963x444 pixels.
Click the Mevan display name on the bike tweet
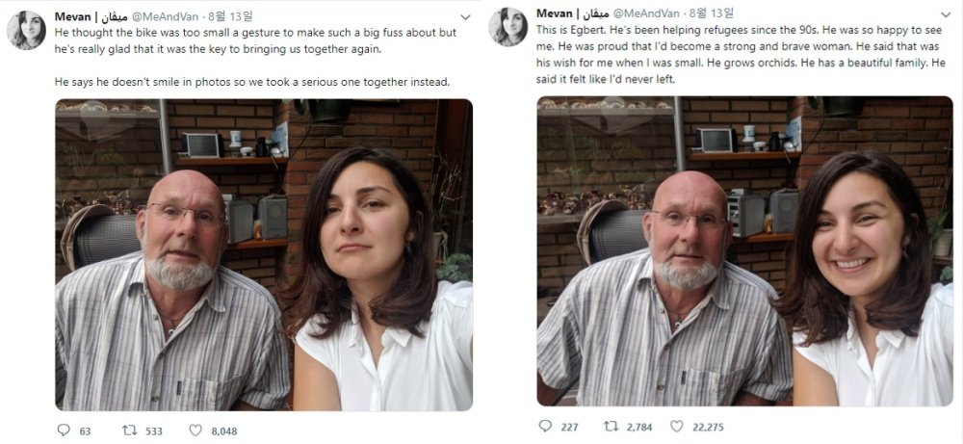72,16
